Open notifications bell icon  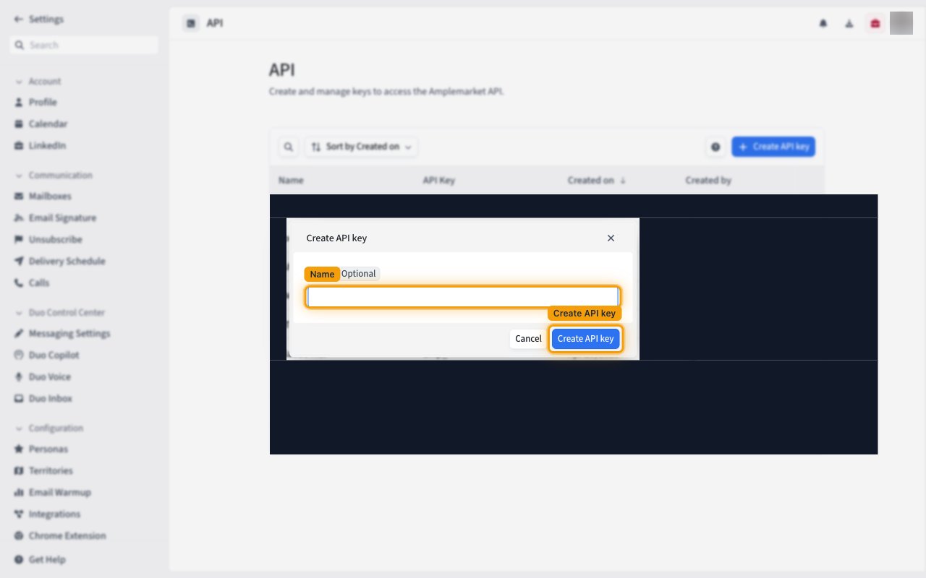(x=823, y=23)
